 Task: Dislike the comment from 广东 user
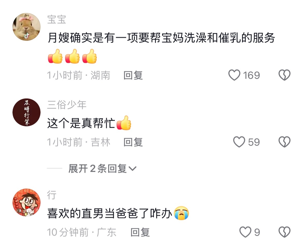285,232
